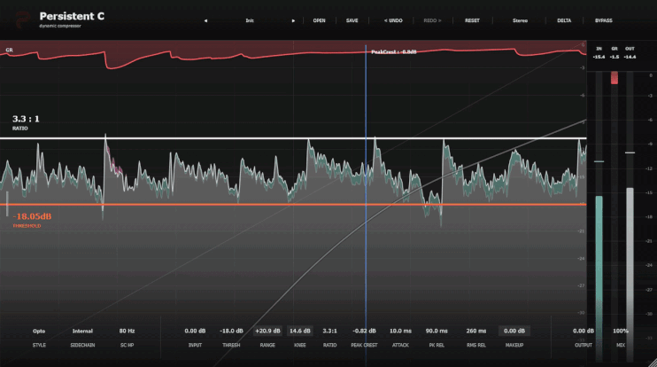Open the Init preset name list
The image size is (657, 367).
[x=250, y=20]
